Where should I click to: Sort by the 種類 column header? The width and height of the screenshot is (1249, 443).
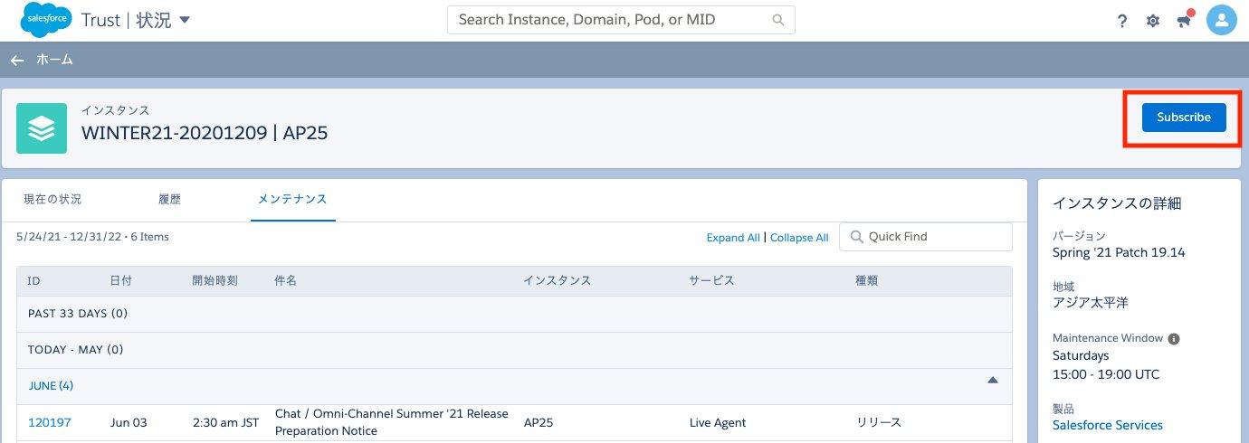pos(867,280)
